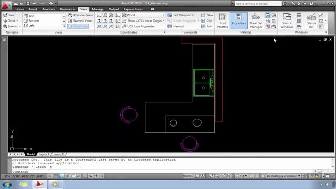Click the command window horizontal scrollbar
336x189 pixels.
point(321,171)
